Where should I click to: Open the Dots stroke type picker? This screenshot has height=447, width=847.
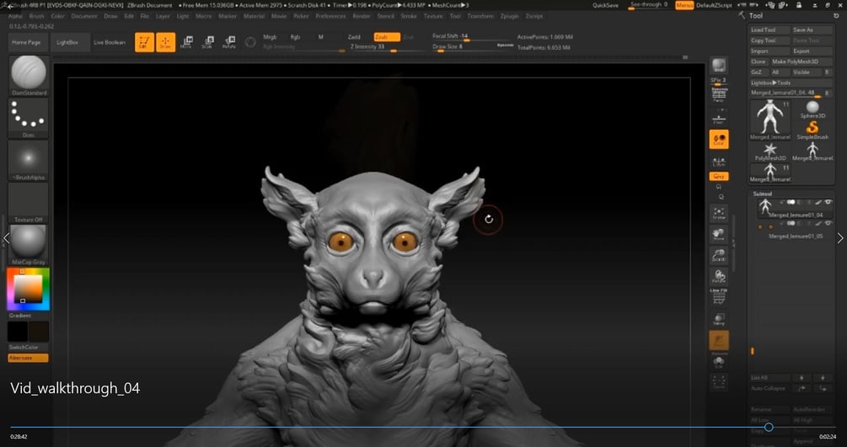click(29, 117)
